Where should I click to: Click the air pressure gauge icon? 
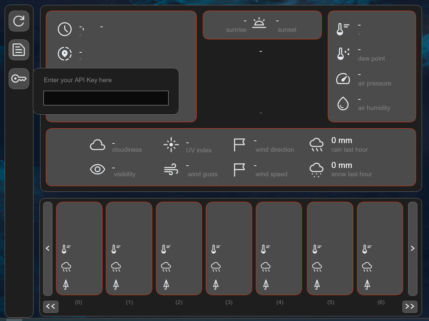point(343,79)
